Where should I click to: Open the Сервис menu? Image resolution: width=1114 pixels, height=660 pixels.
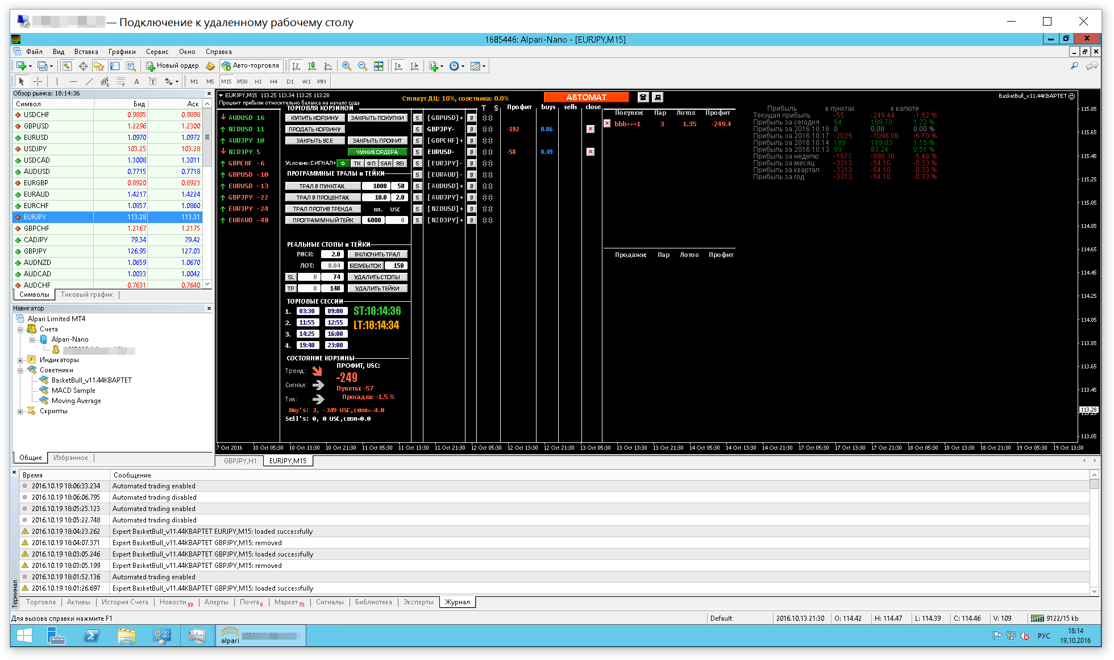coord(157,52)
